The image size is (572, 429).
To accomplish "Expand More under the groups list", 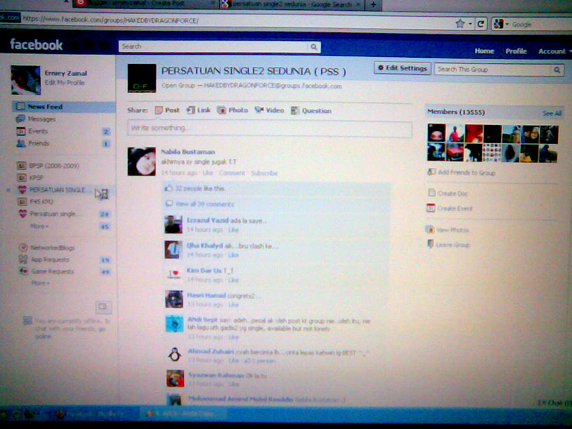I will [39, 227].
